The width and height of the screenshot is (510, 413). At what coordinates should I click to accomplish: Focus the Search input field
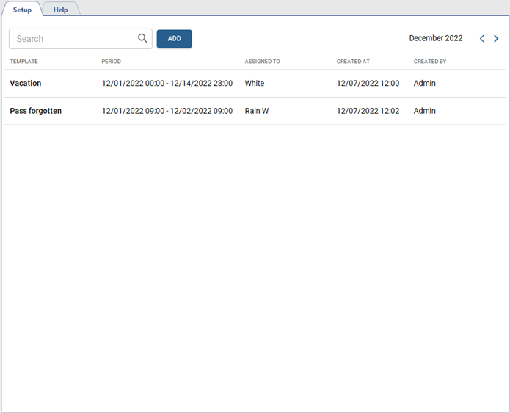pos(73,39)
